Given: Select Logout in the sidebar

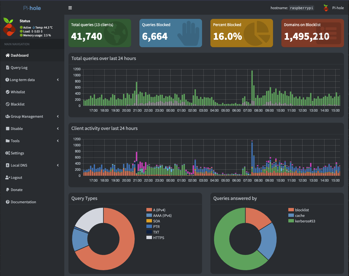Looking at the screenshot, I should click(32, 177).
